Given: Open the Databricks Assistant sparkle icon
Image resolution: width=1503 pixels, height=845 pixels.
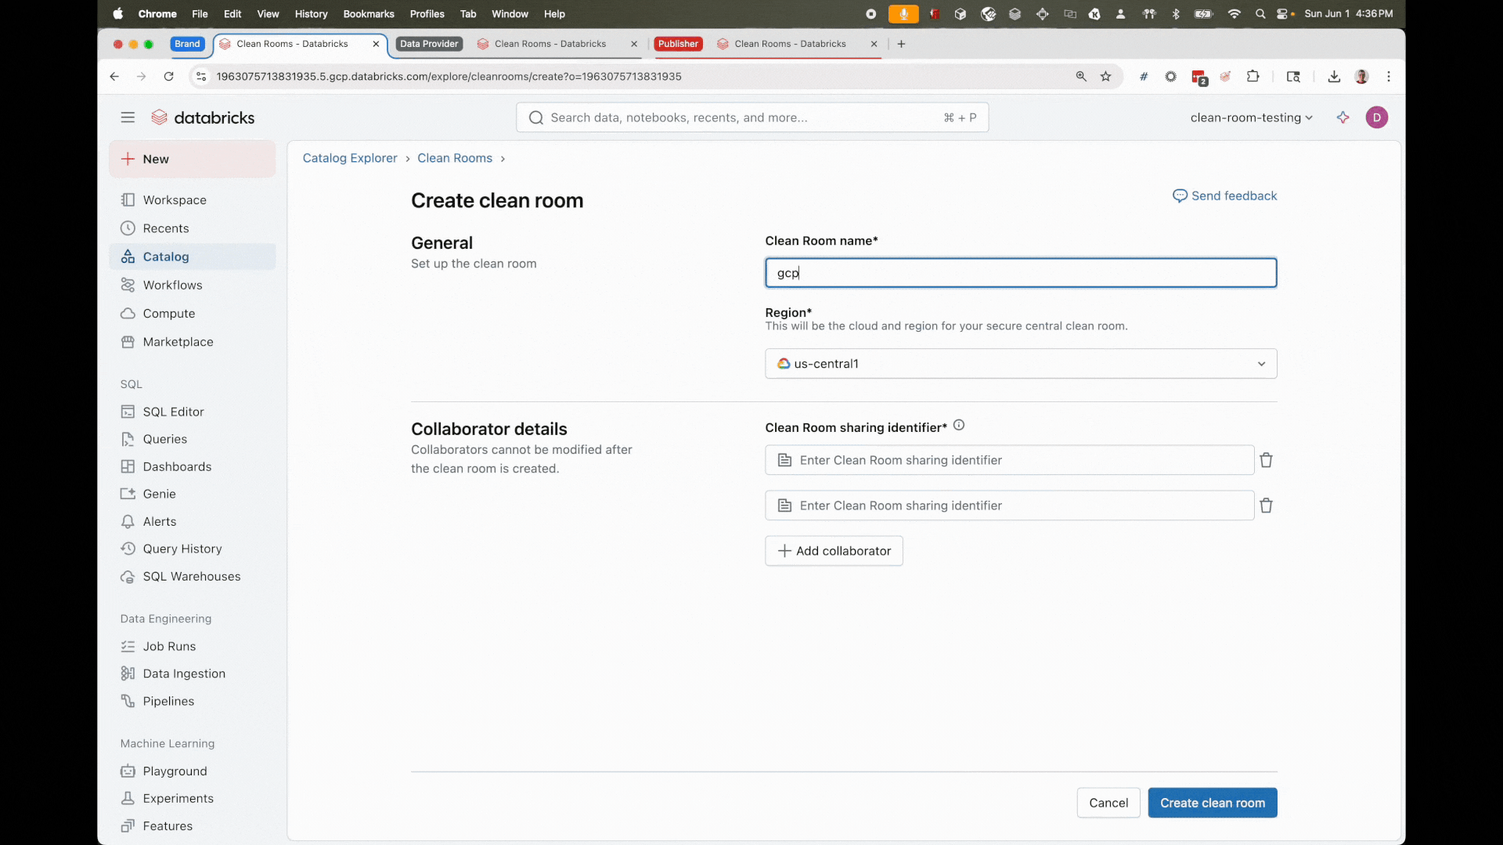Looking at the screenshot, I should pyautogui.click(x=1343, y=117).
